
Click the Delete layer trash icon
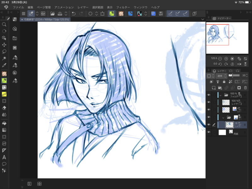(x=245, y=88)
